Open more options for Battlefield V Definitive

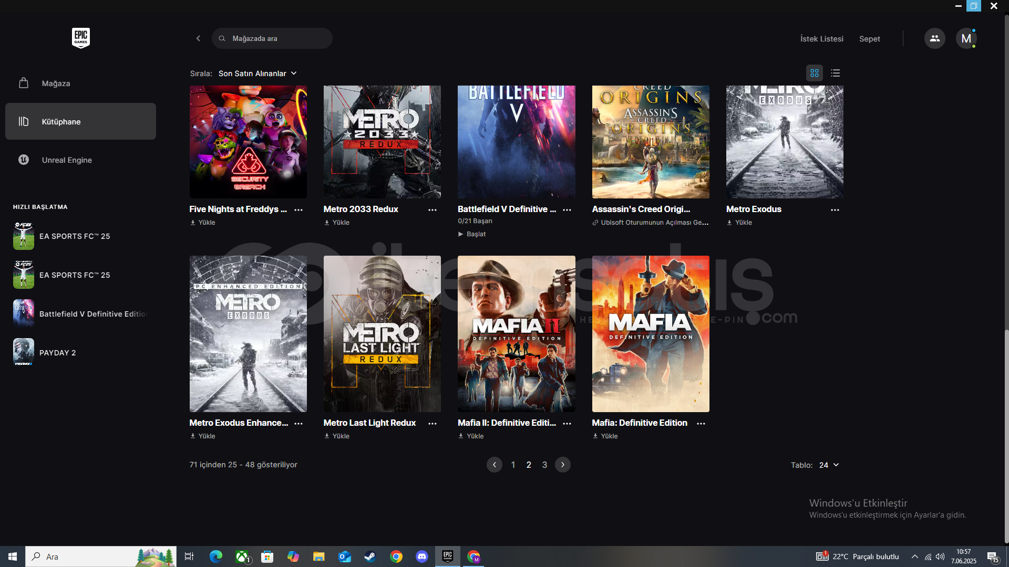pos(567,209)
